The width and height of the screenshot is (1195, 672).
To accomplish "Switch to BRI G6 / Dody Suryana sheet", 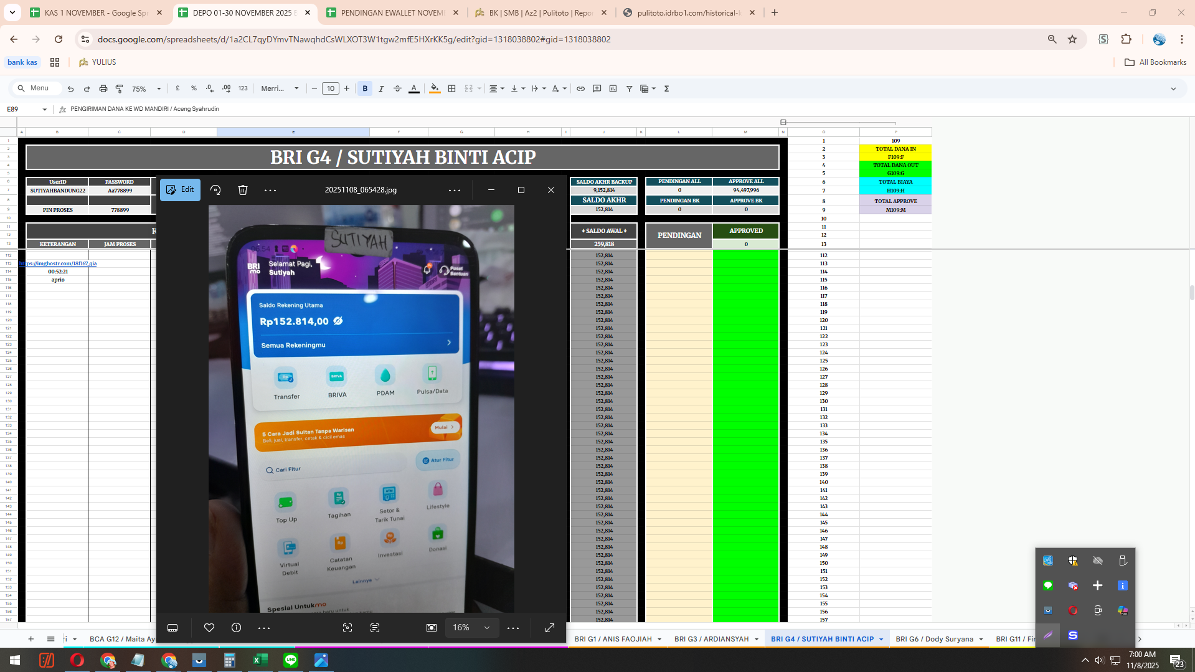I will [934, 639].
